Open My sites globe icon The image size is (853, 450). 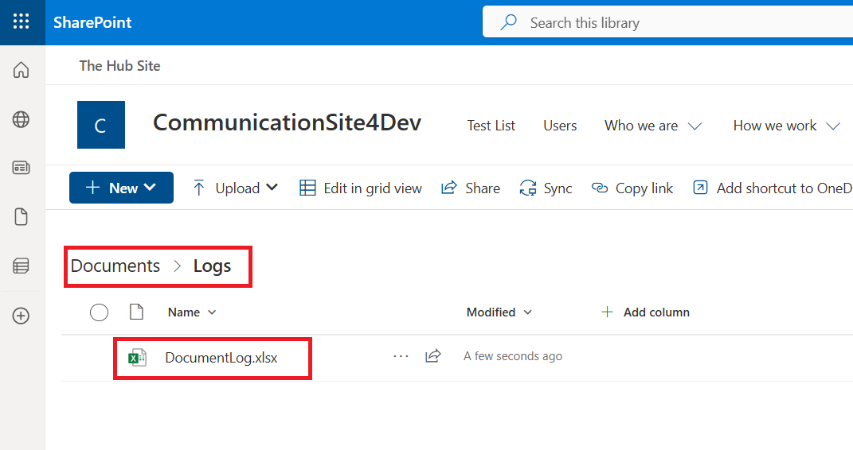[22, 119]
